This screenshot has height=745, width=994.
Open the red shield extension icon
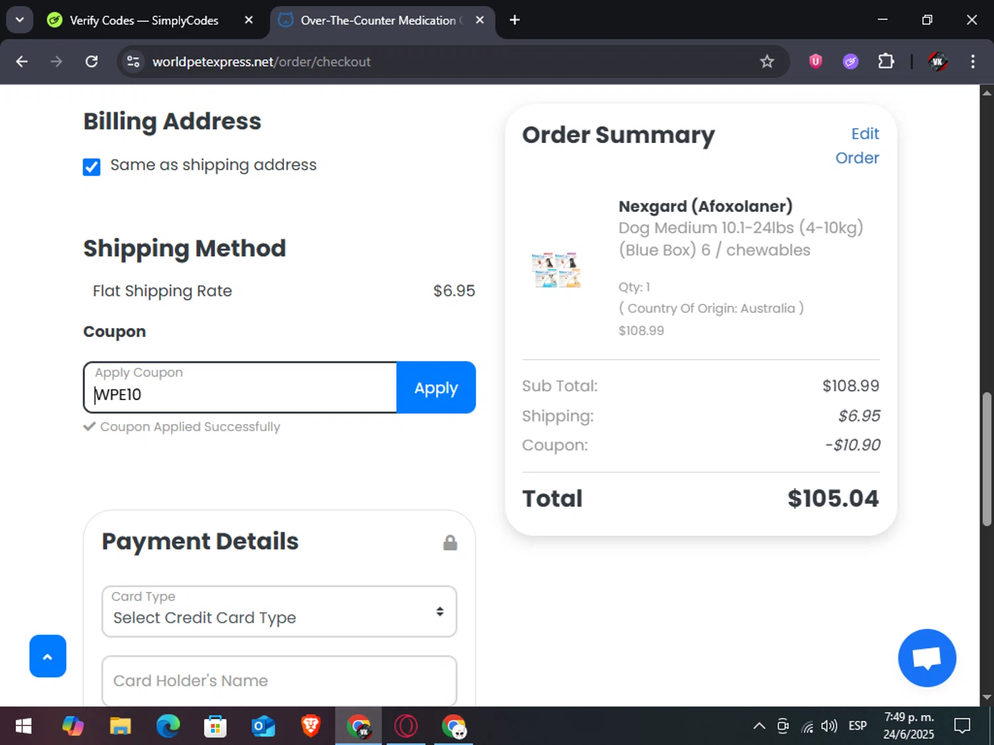tap(816, 62)
